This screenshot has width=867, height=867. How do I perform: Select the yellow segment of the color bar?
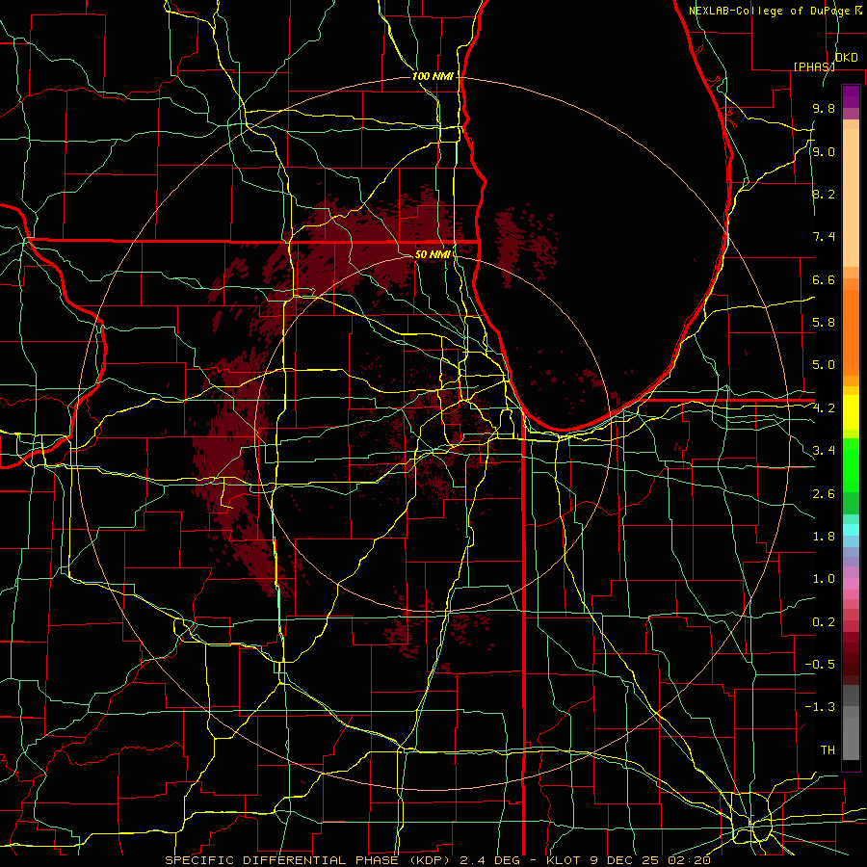click(851, 411)
